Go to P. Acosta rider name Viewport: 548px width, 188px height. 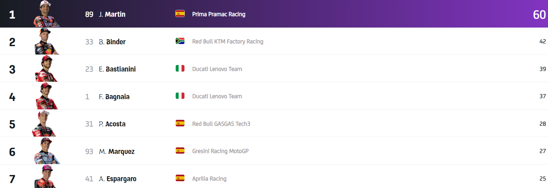point(112,124)
